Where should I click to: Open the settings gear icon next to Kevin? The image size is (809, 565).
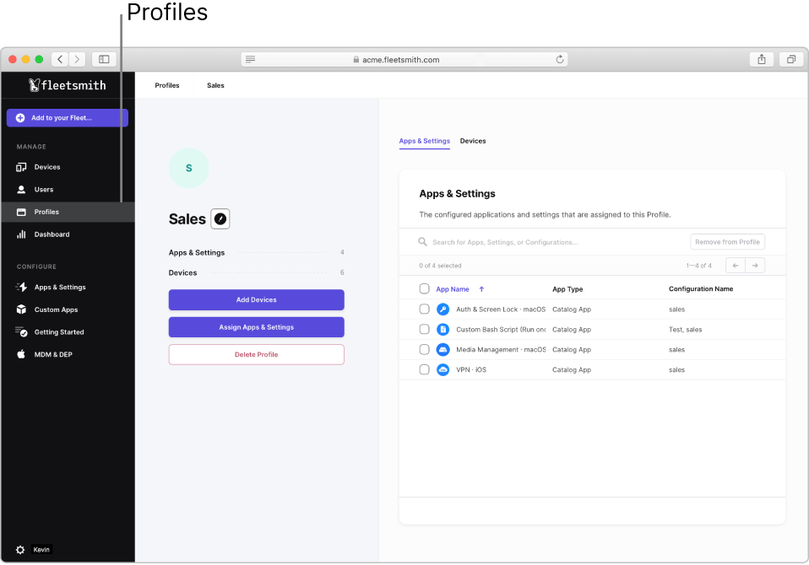pyautogui.click(x=20, y=549)
